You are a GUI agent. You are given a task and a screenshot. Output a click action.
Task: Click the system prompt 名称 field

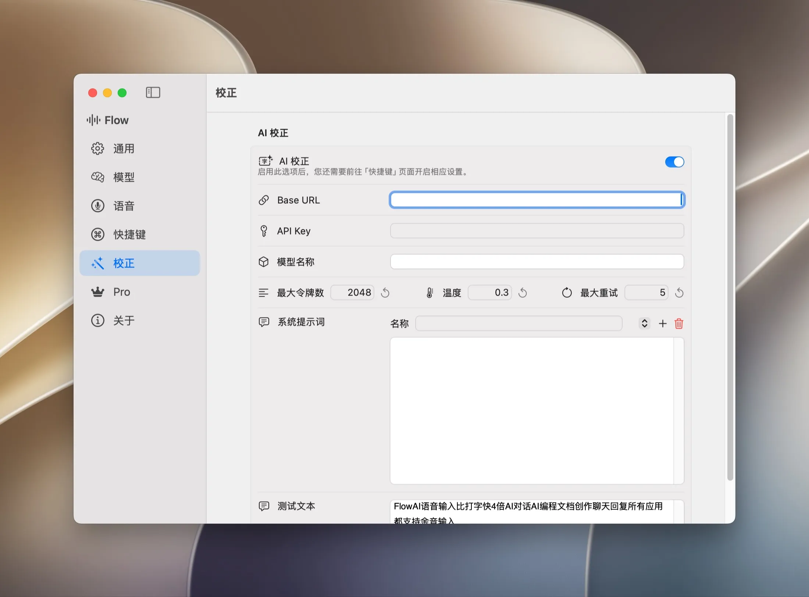point(519,323)
